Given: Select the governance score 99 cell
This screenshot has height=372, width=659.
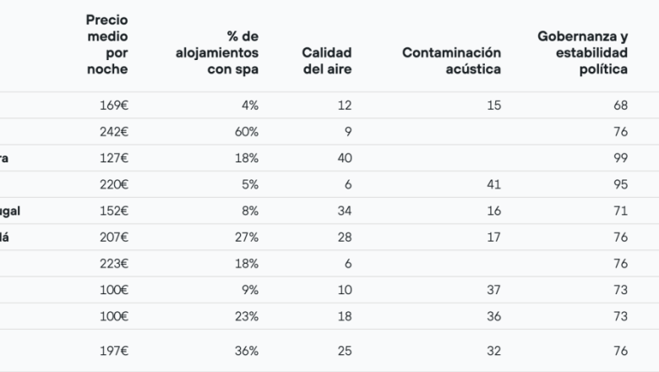Looking at the screenshot, I should (620, 157).
